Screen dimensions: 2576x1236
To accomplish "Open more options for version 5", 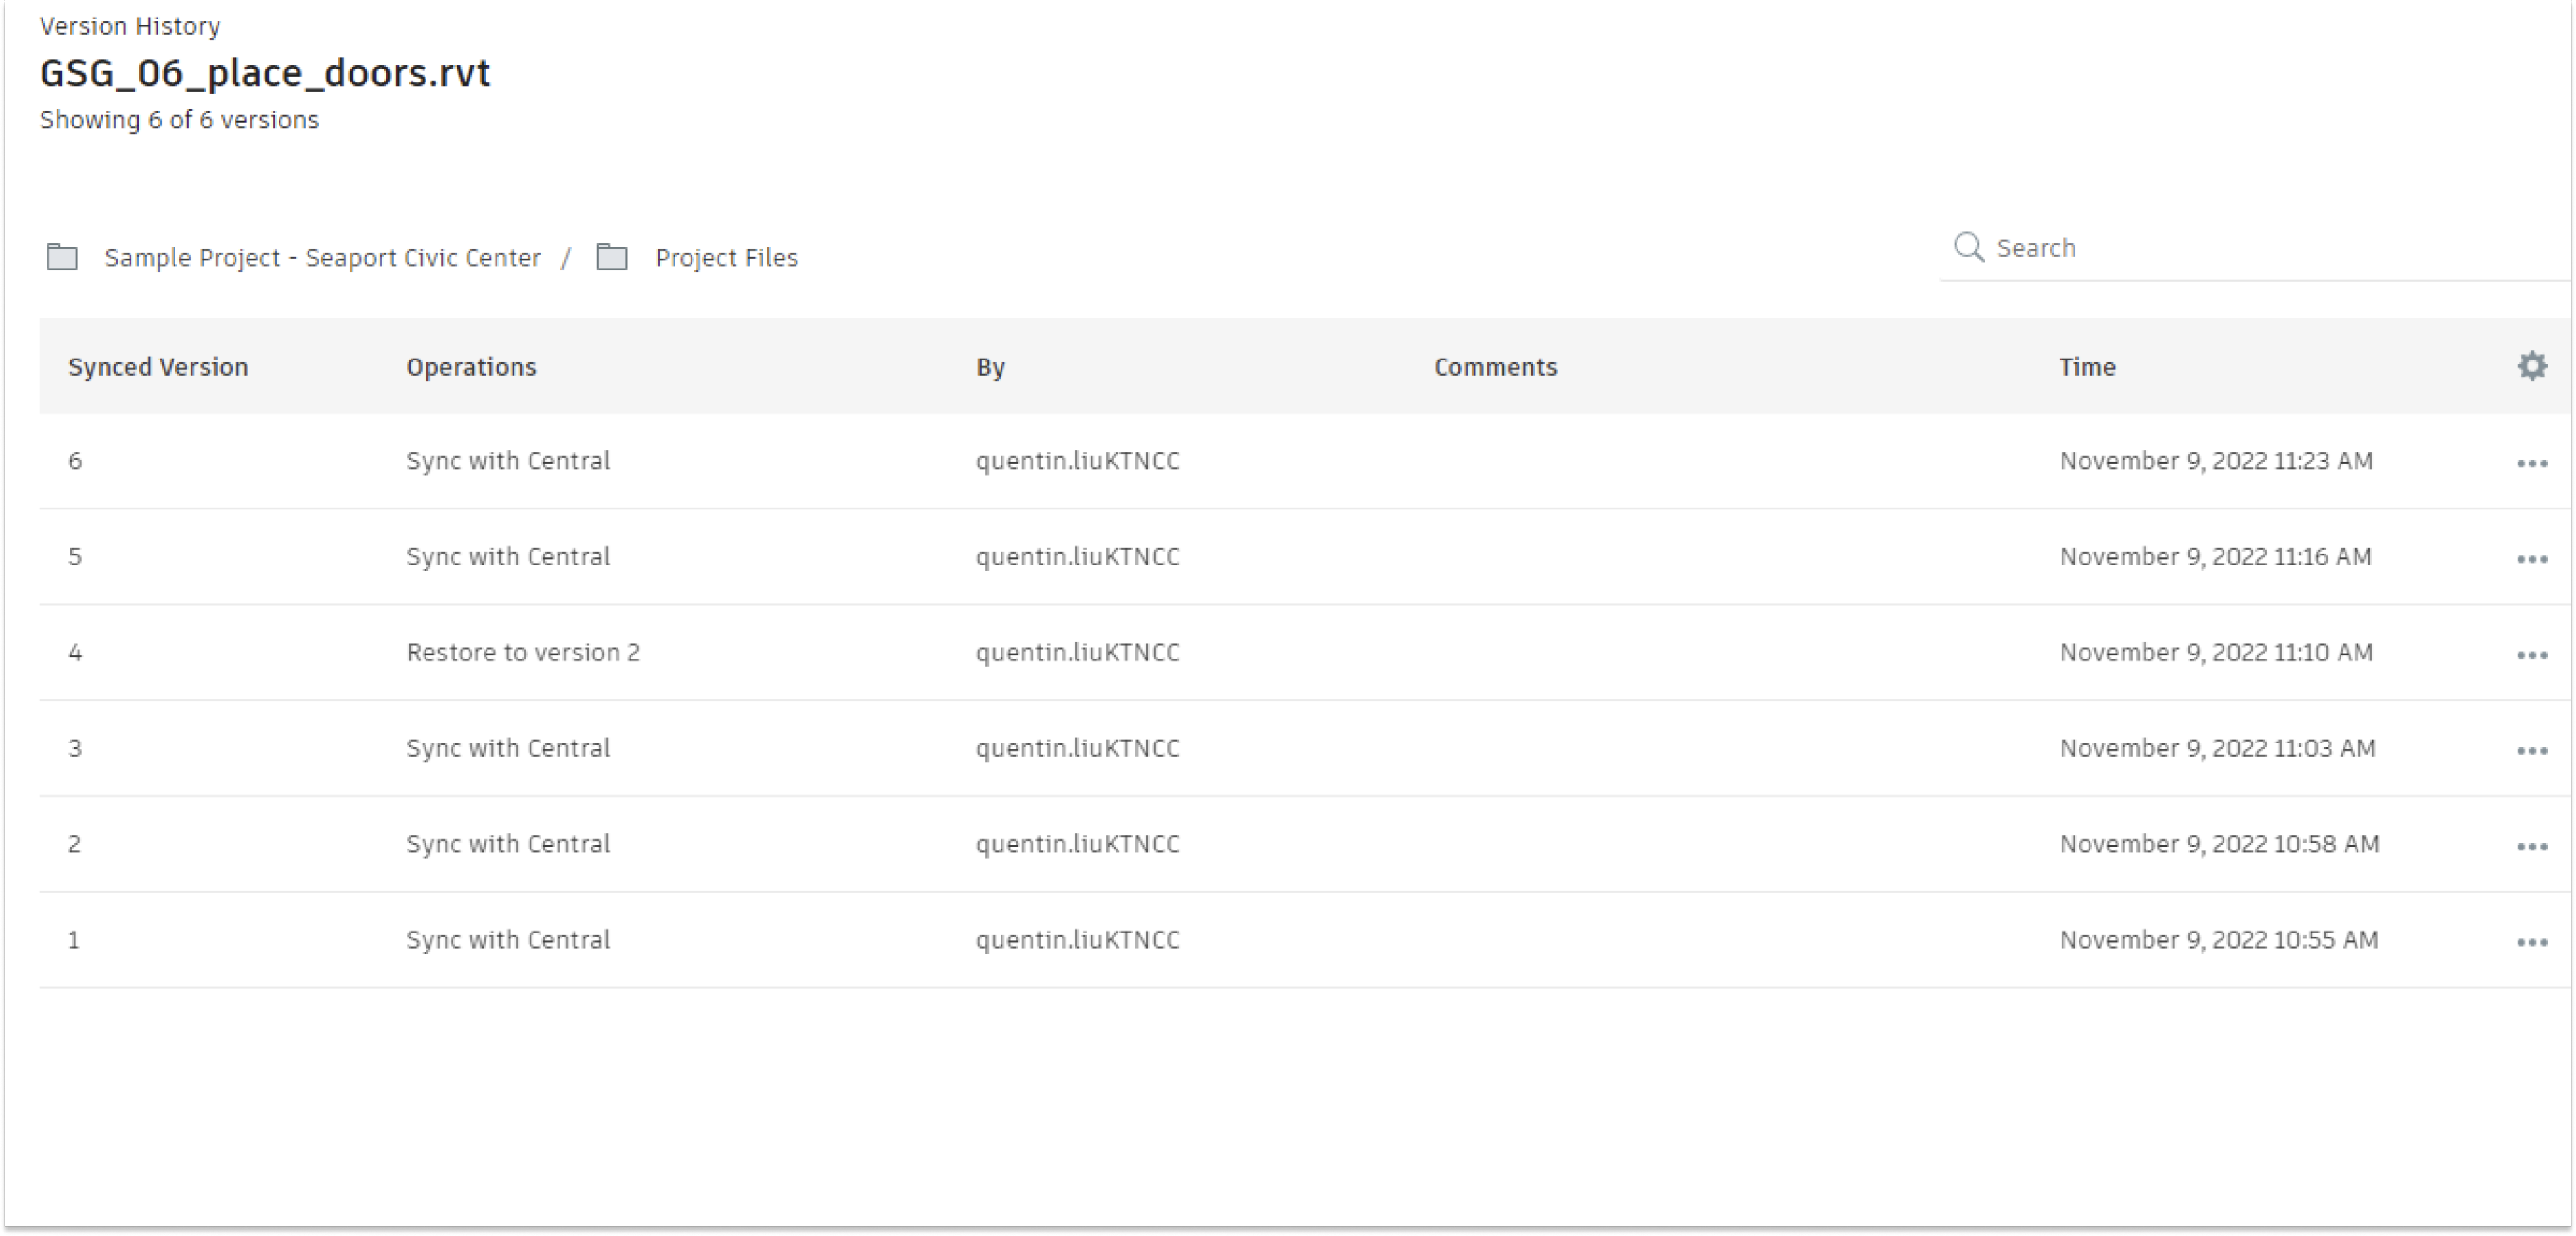I will 2531,559.
